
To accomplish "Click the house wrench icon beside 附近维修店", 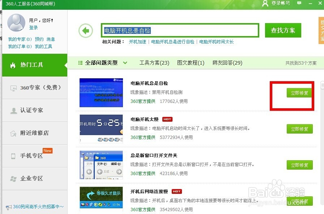I will (x=13, y=134).
